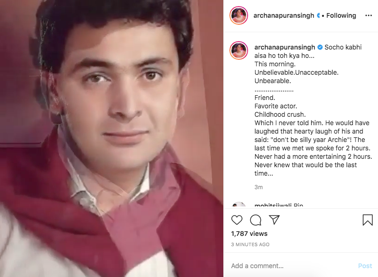
Task: Open the mohitsjiwali commenter profile
Action: pyautogui.click(x=273, y=206)
